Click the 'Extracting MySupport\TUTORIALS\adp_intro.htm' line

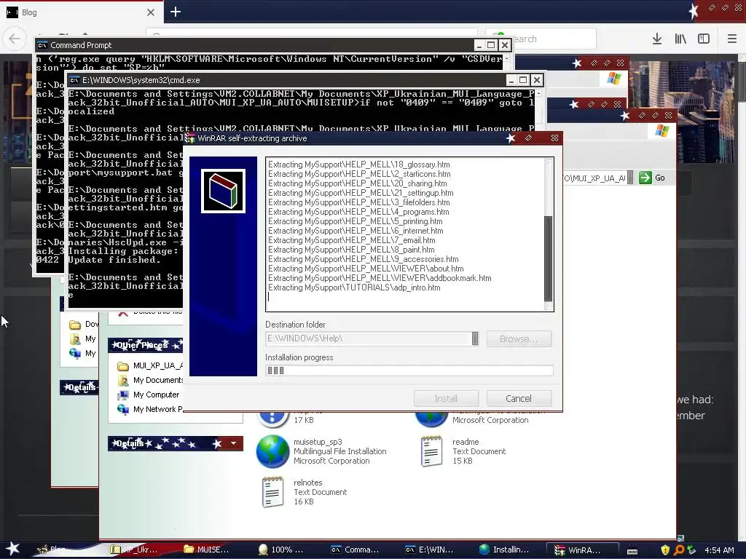click(x=354, y=288)
